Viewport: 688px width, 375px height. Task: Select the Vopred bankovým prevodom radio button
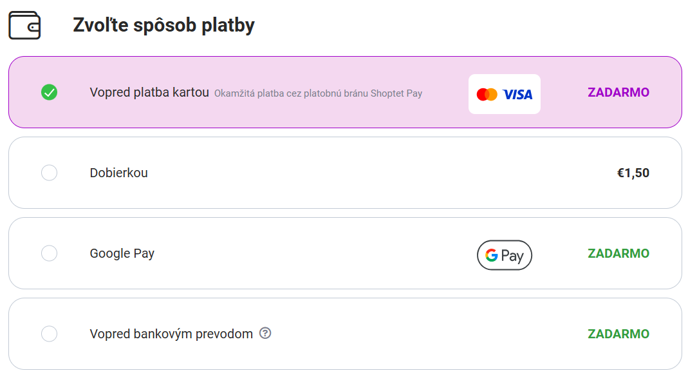click(49, 334)
